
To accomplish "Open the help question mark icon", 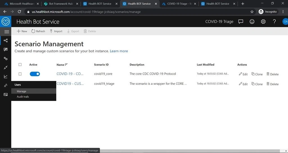I will tap(274, 22).
